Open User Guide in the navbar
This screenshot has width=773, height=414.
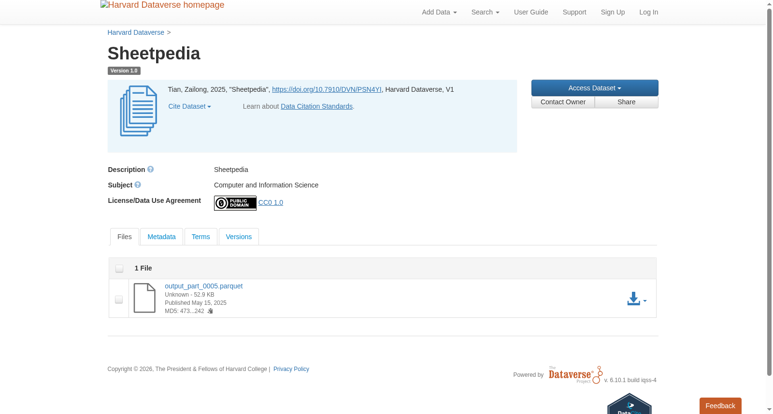531,12
